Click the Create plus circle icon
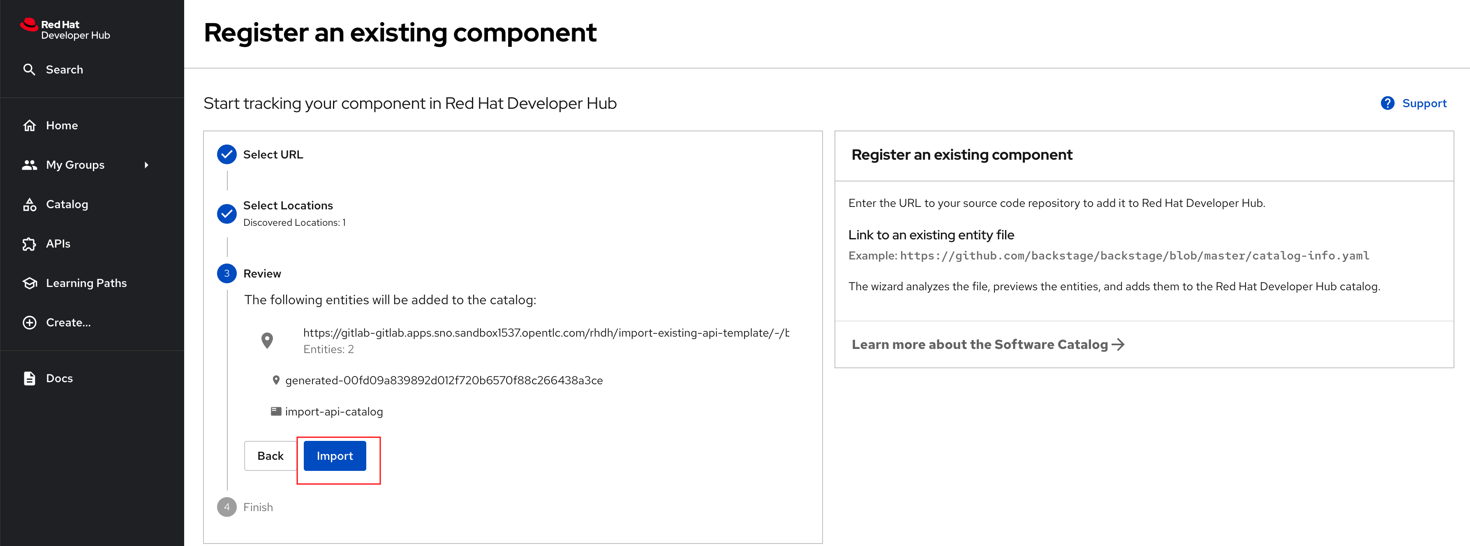 tap(30, 323)
